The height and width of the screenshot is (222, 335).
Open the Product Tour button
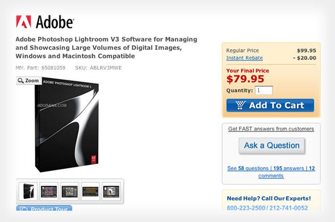click(44, 208)
